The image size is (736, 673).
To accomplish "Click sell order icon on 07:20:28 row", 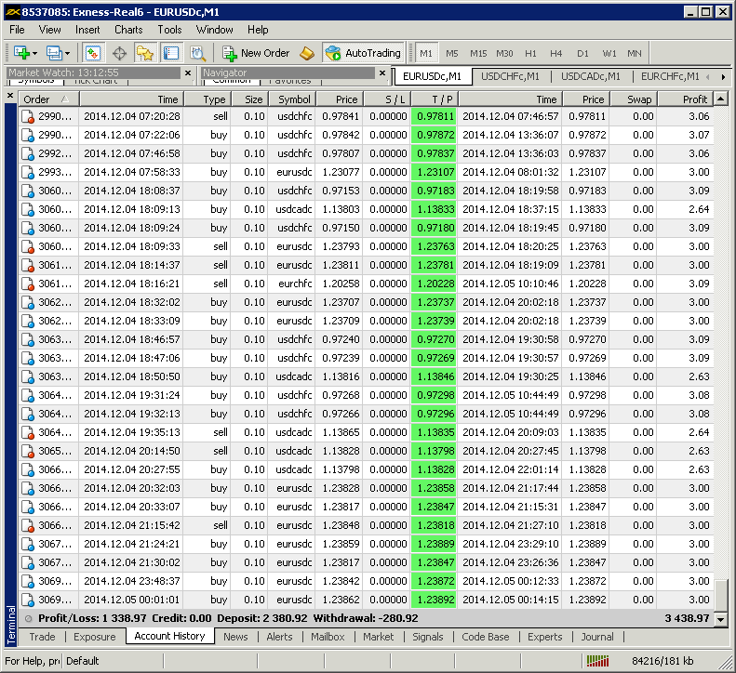I will (x=28, y=116).
